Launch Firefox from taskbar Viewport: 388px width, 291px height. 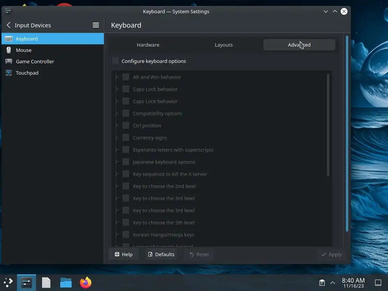click(x=86, y=283)
